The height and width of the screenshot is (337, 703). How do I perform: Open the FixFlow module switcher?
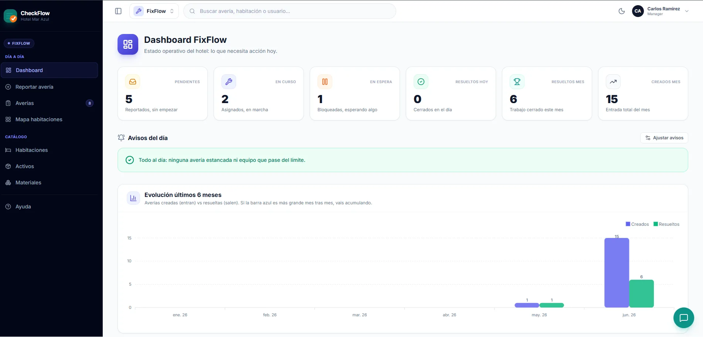154,11
